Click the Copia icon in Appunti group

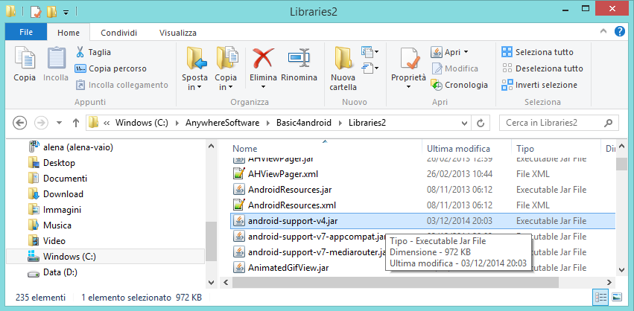point(25,59)
